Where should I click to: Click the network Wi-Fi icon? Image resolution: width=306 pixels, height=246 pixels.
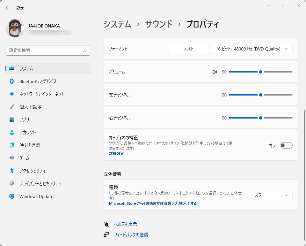click(12, 94)
